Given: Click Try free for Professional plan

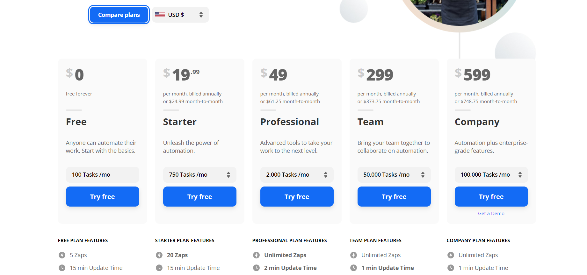Looking at the screenshot, I should point(297,197).
